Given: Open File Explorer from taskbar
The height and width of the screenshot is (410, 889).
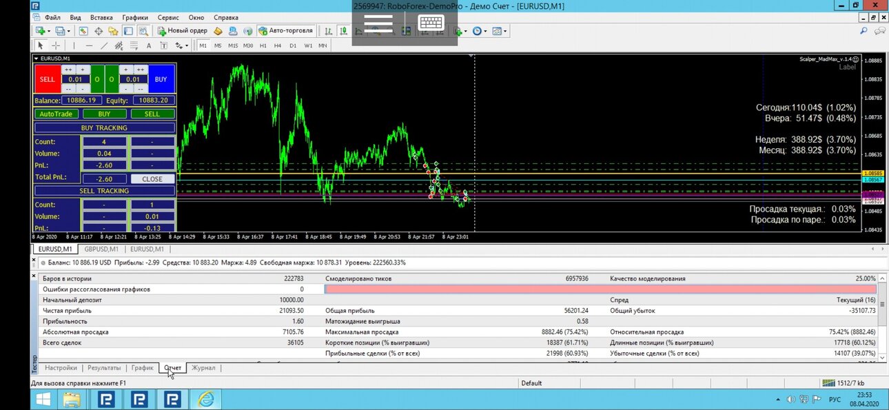Looking at the screenshot, I should (x=73, y=399).
